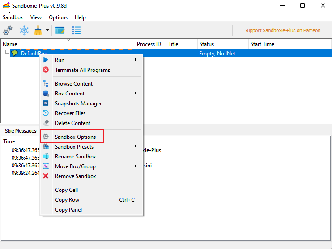Expand the Run submenu
The image size is (332, 249).
[x=136, y=60]
